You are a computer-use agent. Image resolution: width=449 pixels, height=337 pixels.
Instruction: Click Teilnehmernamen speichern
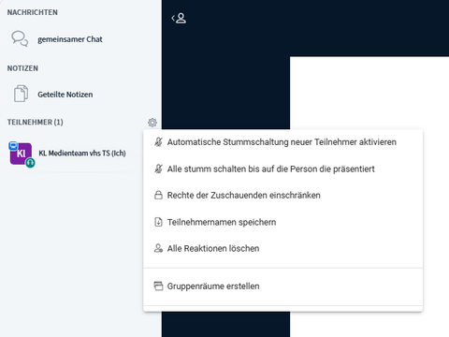(x=282, y=222)
